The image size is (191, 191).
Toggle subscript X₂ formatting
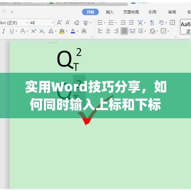[x=42, y=31]
